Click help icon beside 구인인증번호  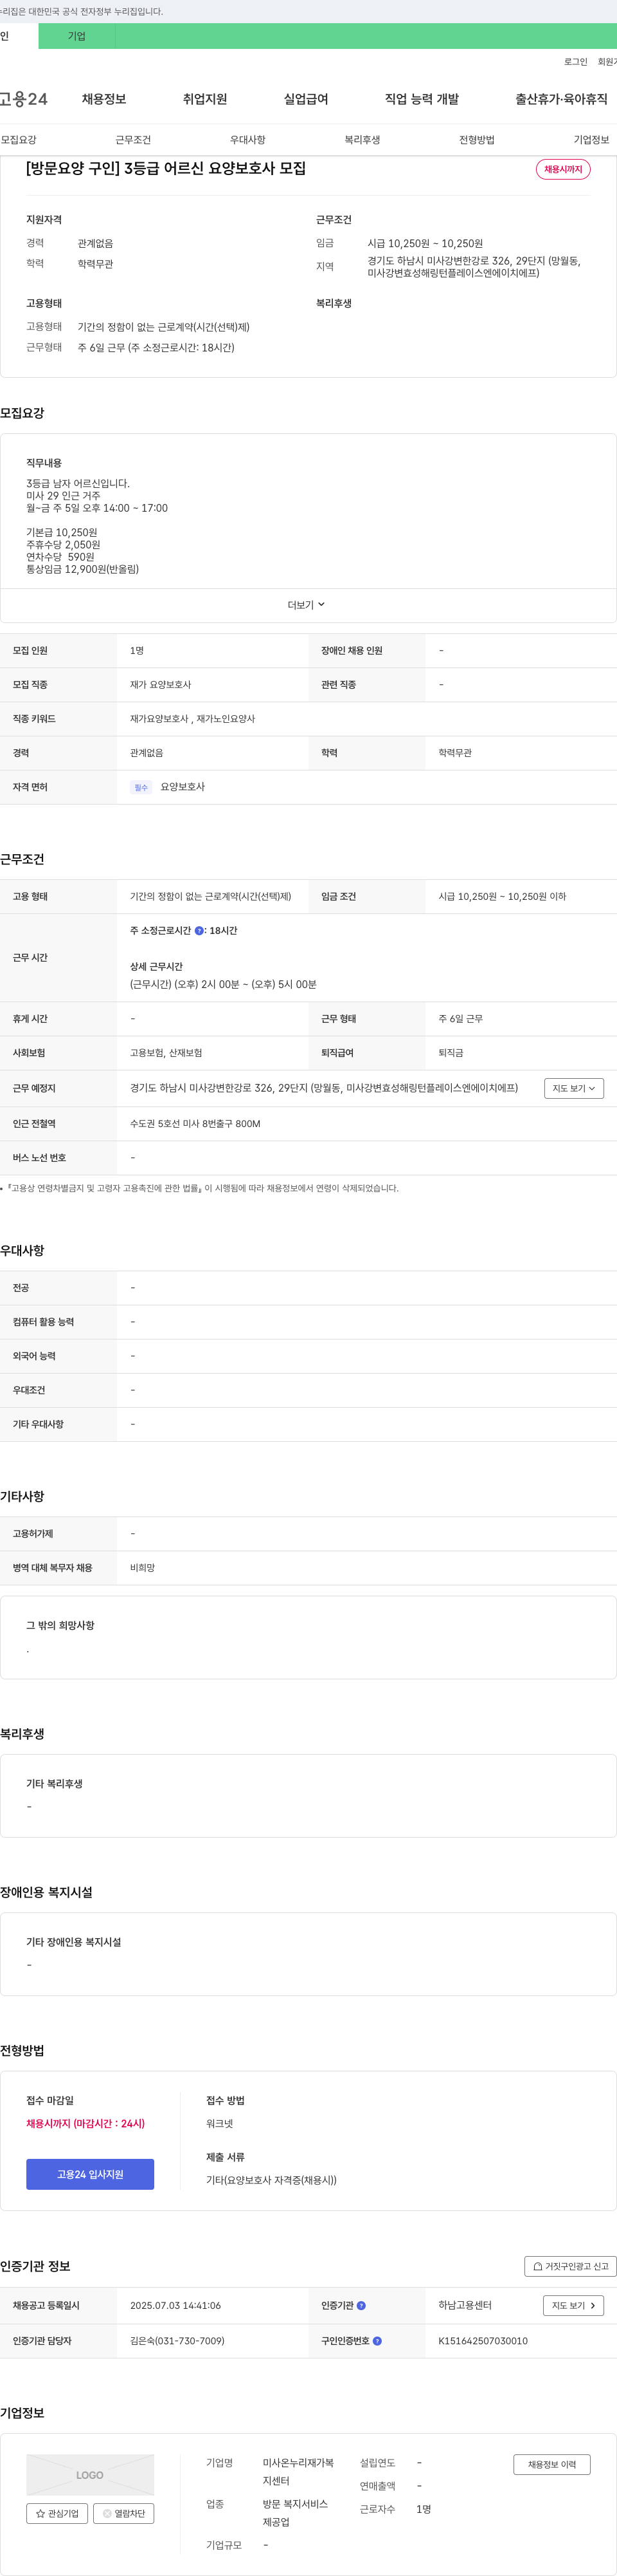click(x=377, y=2341)
